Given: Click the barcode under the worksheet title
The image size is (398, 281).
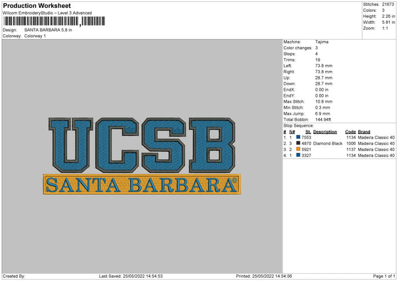Looking at the screenshot, I should point(54,21).
